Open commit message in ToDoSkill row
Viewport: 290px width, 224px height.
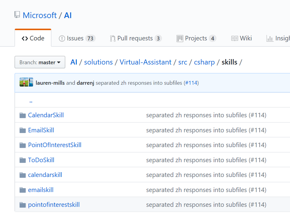pyautogui.click(x=206, y=160)
